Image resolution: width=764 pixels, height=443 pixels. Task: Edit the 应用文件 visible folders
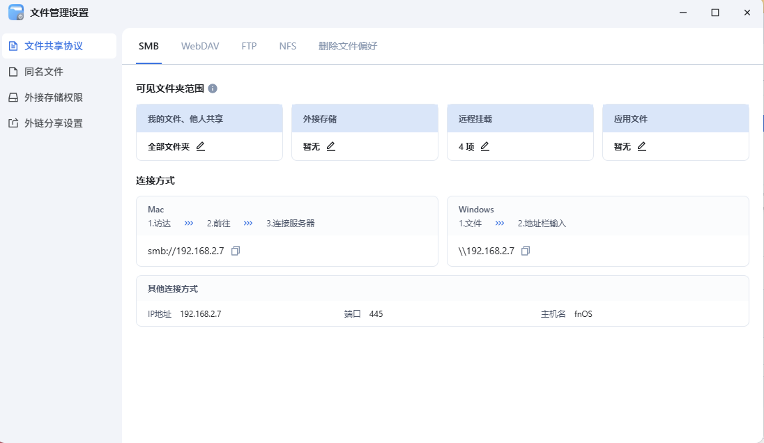pyautogui.click(x=642, y=146)
